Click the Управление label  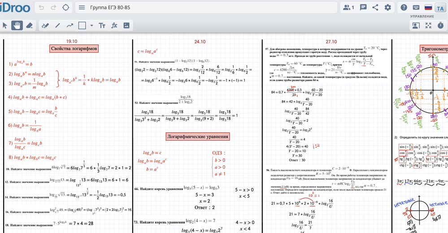click(422, 16)
